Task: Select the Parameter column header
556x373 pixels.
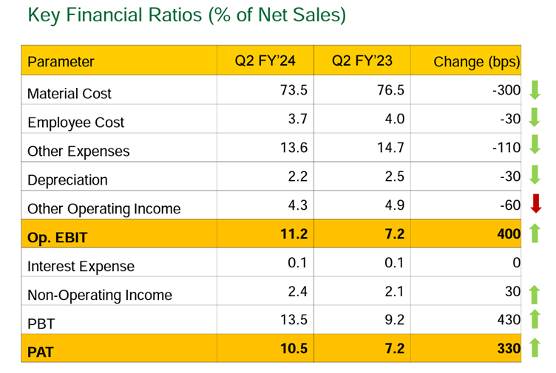Action: point(61,62)
